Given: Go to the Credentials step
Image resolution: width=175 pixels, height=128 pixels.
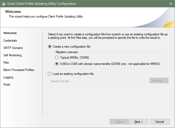Looking at the screenshot, I should pyautogui.click(x=10, y=41).
